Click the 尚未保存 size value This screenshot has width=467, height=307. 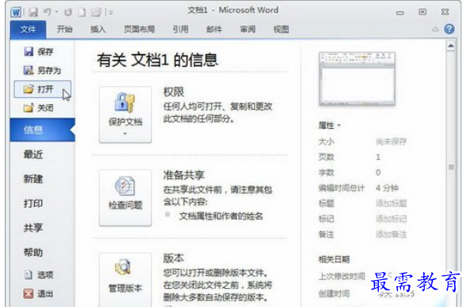tap(391, 142)
